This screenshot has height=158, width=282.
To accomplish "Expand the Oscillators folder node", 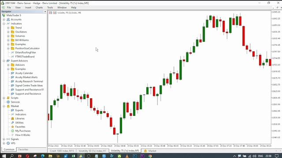I will pyautogui.click(x=8, y=32).
